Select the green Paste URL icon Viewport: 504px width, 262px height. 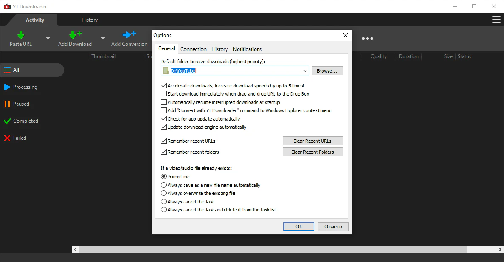tap(20, 36)
